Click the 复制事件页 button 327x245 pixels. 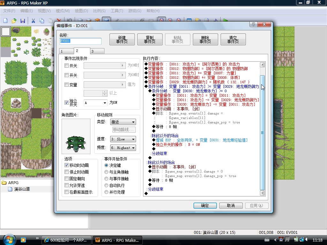[x=150, y=39]
